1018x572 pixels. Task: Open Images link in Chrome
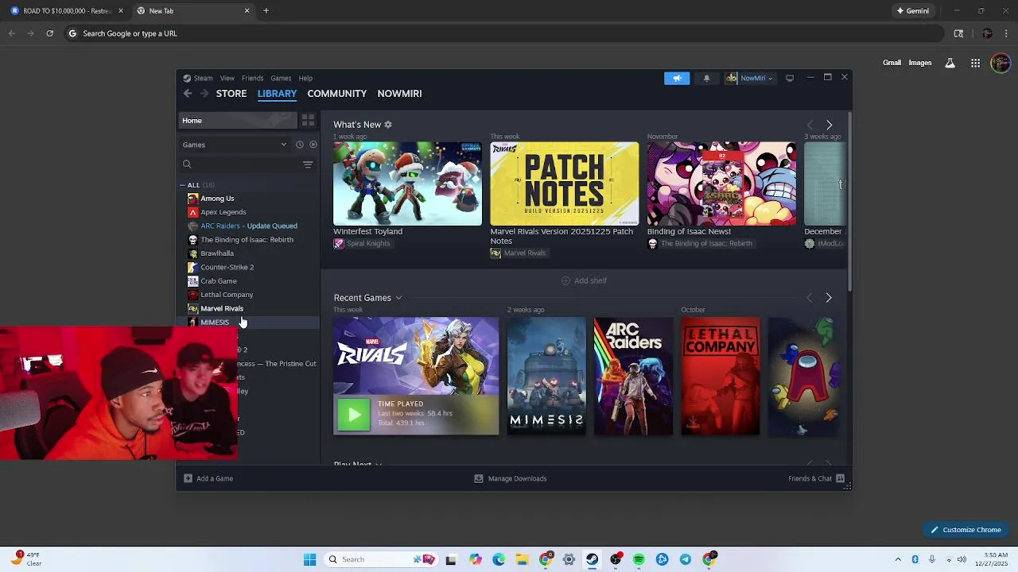(x=920, y=63)
